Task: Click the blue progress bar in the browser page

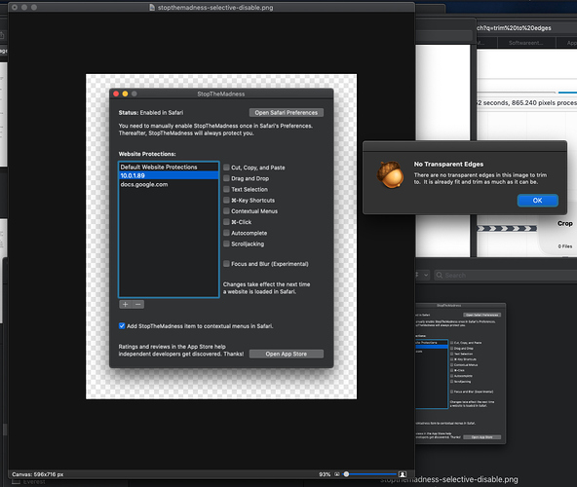Action: click(x=567, y=93)
